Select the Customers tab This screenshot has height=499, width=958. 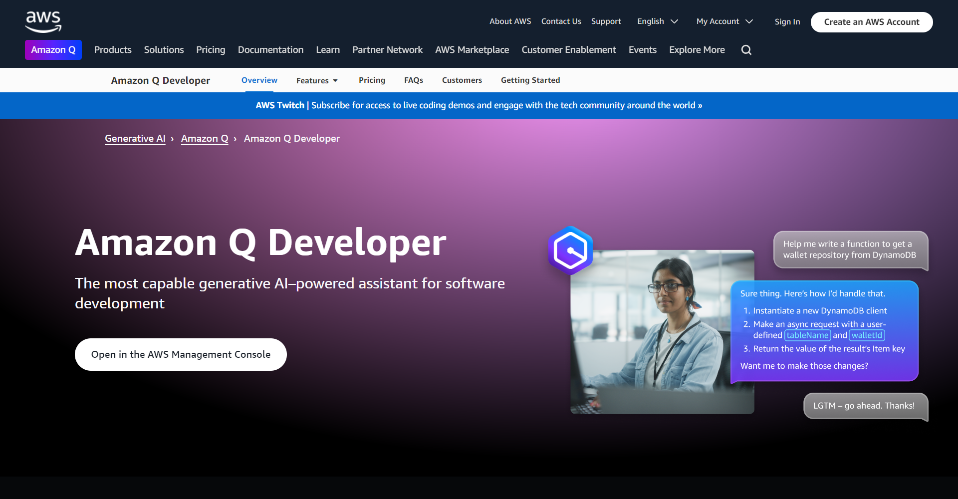tap(462, 80)
